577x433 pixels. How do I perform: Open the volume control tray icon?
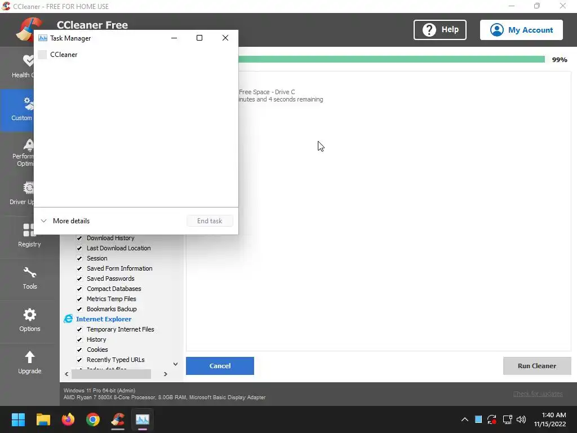pyautogui.click(x=521, y=419)
